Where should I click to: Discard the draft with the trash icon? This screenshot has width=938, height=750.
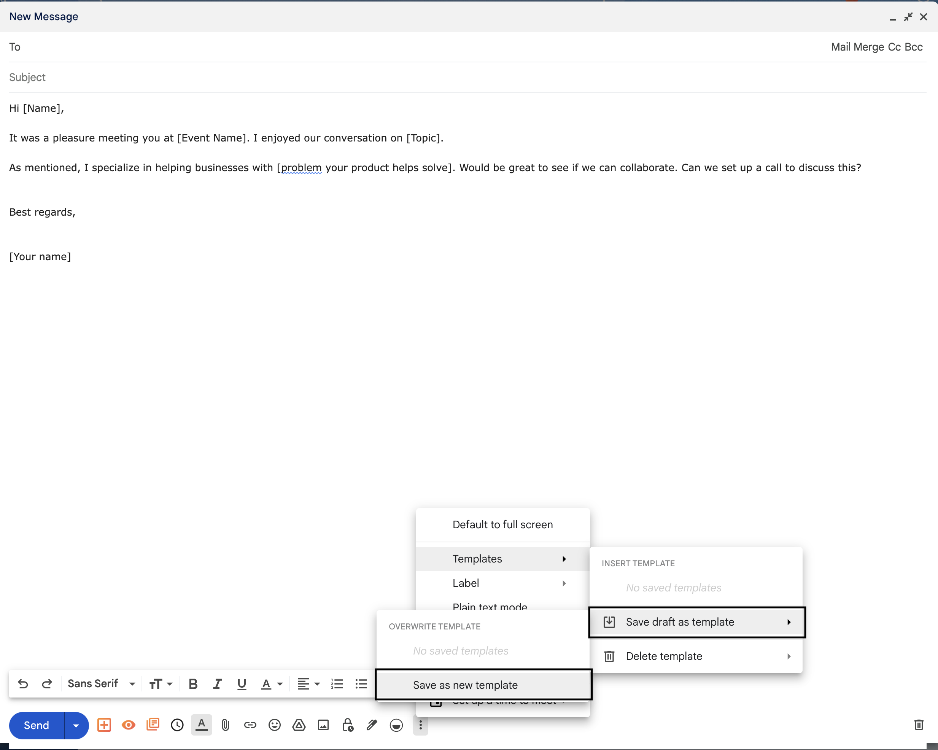919,725
